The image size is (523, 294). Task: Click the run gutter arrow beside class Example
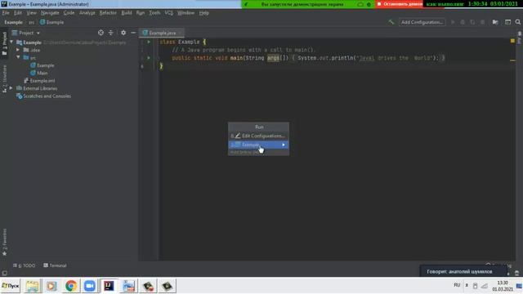(x=149, y=42)
